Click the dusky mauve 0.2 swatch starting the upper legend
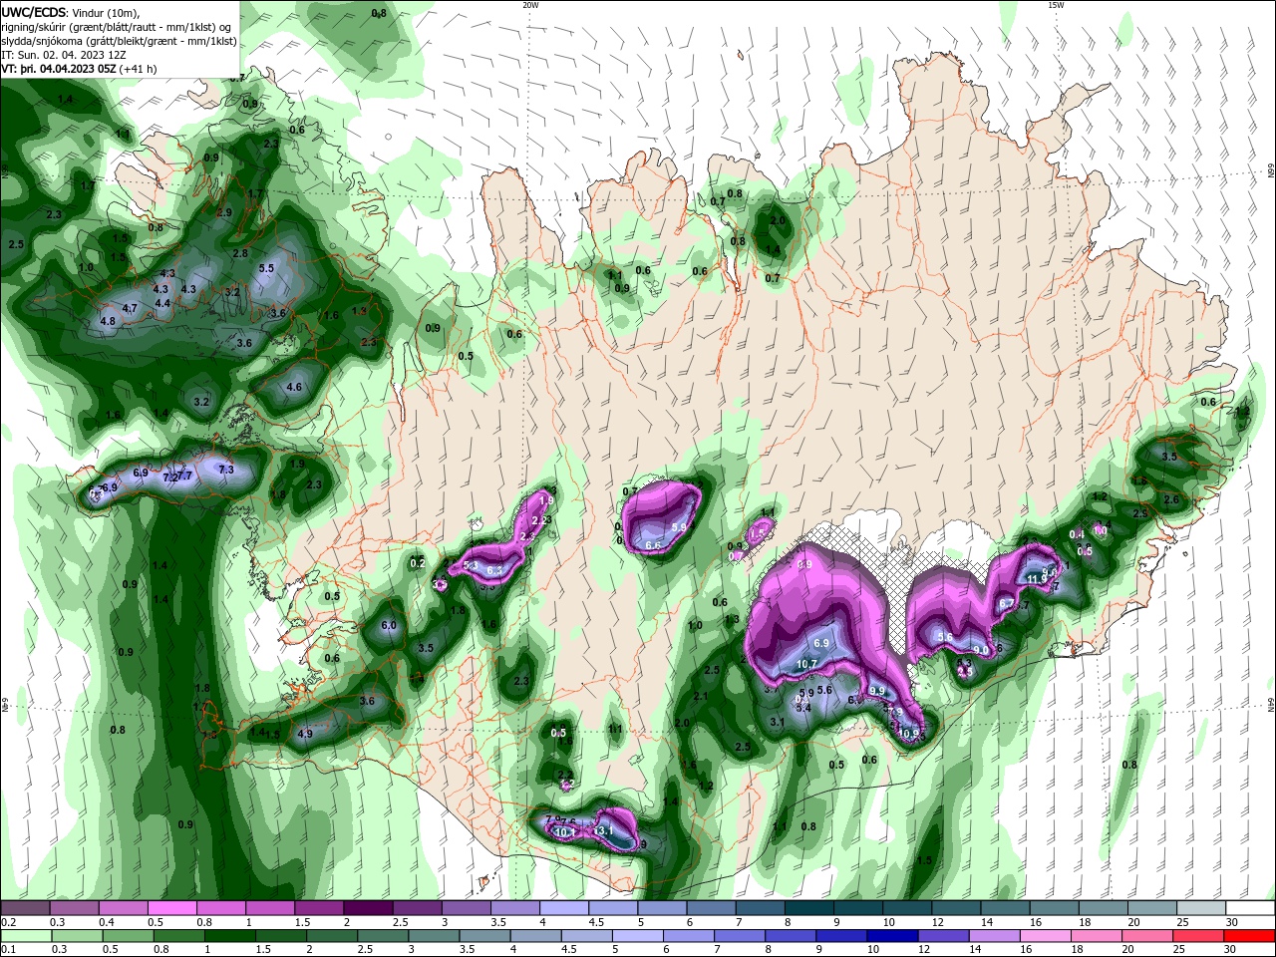1276x957 pixels. [25, 908]
